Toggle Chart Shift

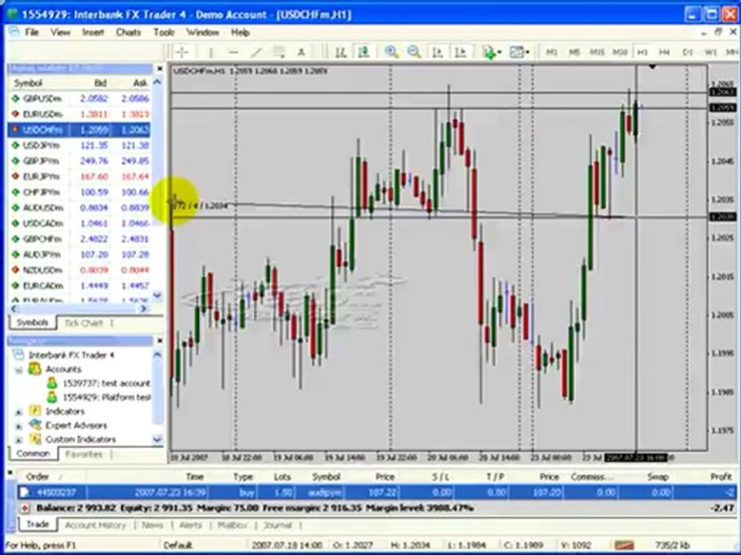point(460,52)
